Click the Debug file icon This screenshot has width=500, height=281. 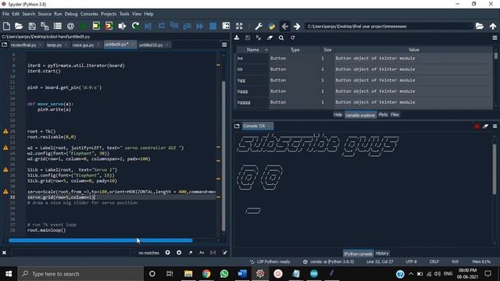click(x=148, y=26)
